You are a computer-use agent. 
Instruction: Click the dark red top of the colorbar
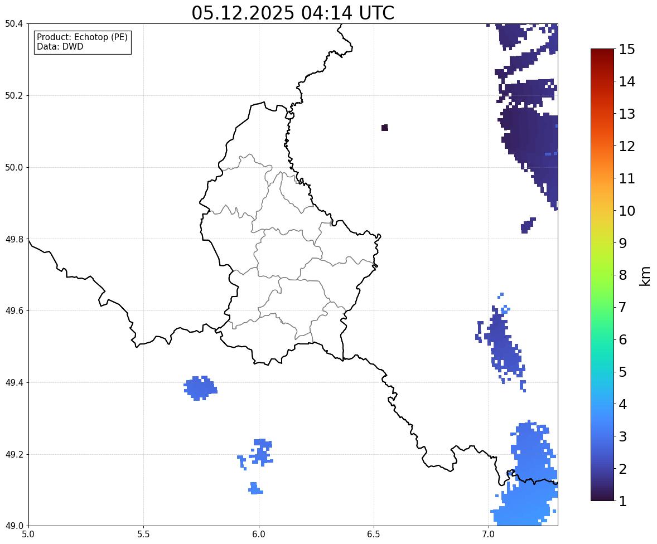602,55
